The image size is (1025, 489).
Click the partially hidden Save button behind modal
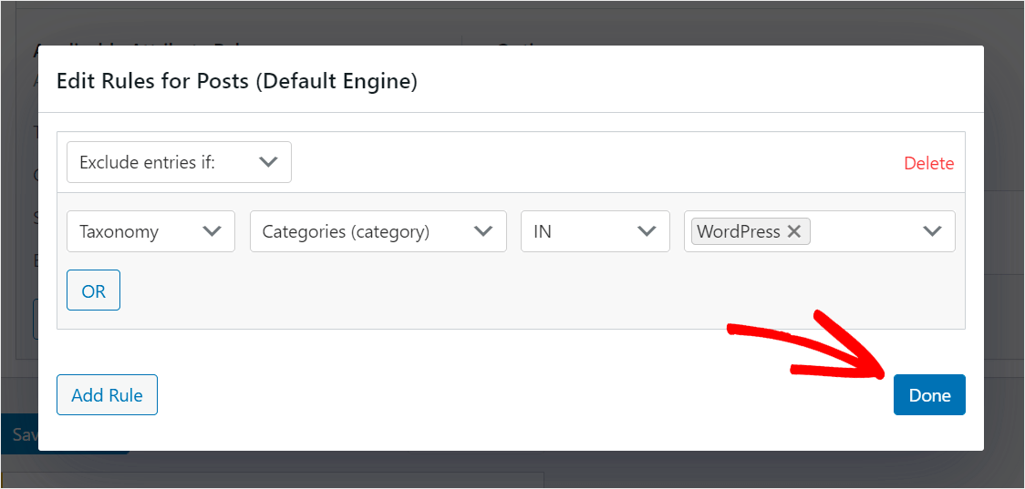(x=18, y=434)
